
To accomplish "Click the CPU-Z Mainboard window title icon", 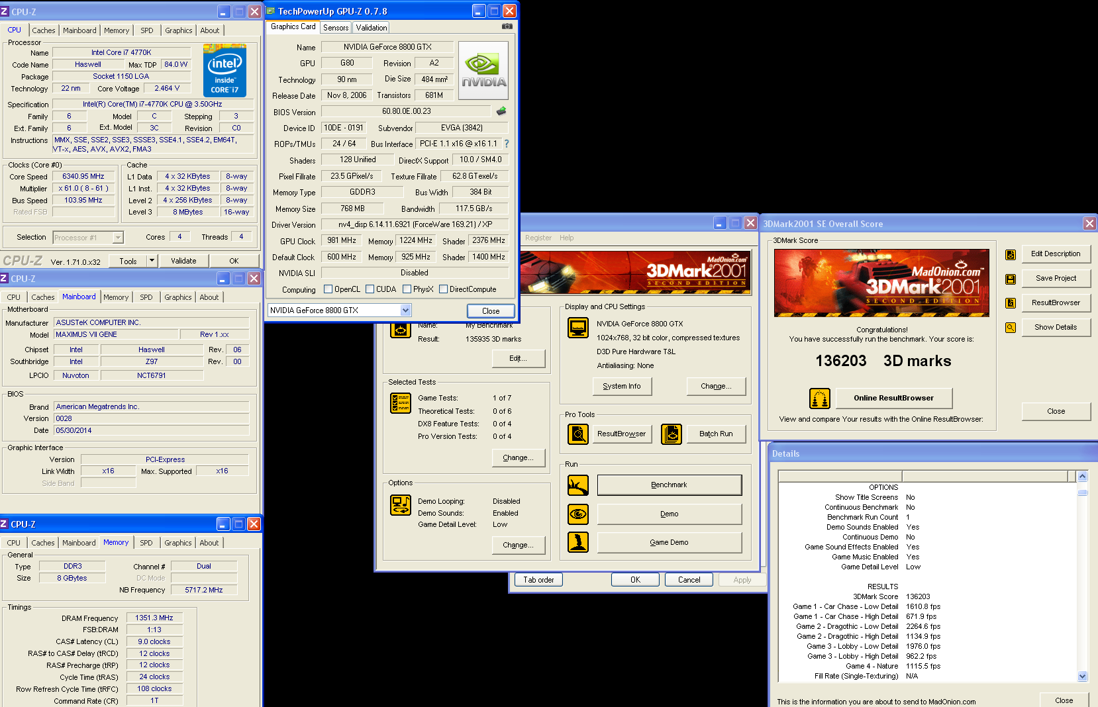I will (5, 278).
